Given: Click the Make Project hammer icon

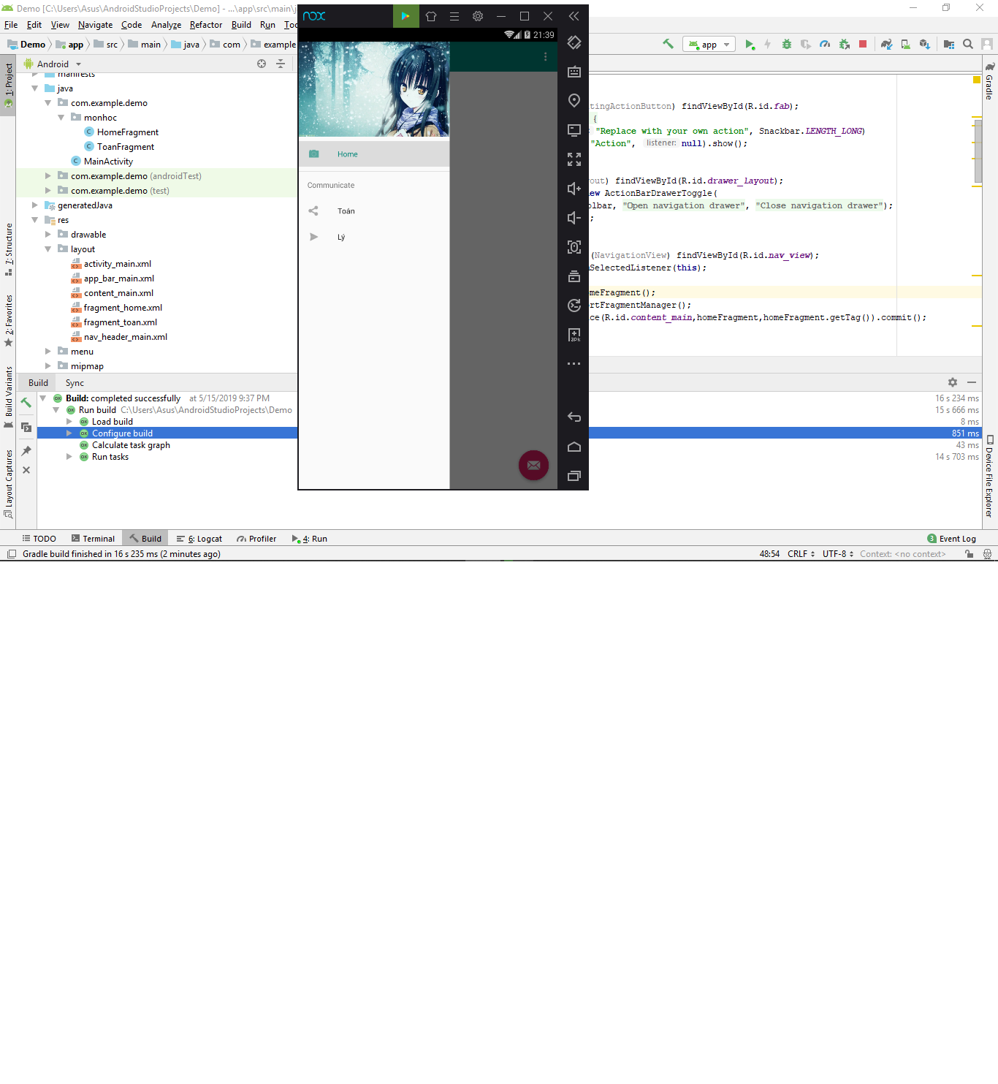Looking at the screenshot, I should pos(668,44).
